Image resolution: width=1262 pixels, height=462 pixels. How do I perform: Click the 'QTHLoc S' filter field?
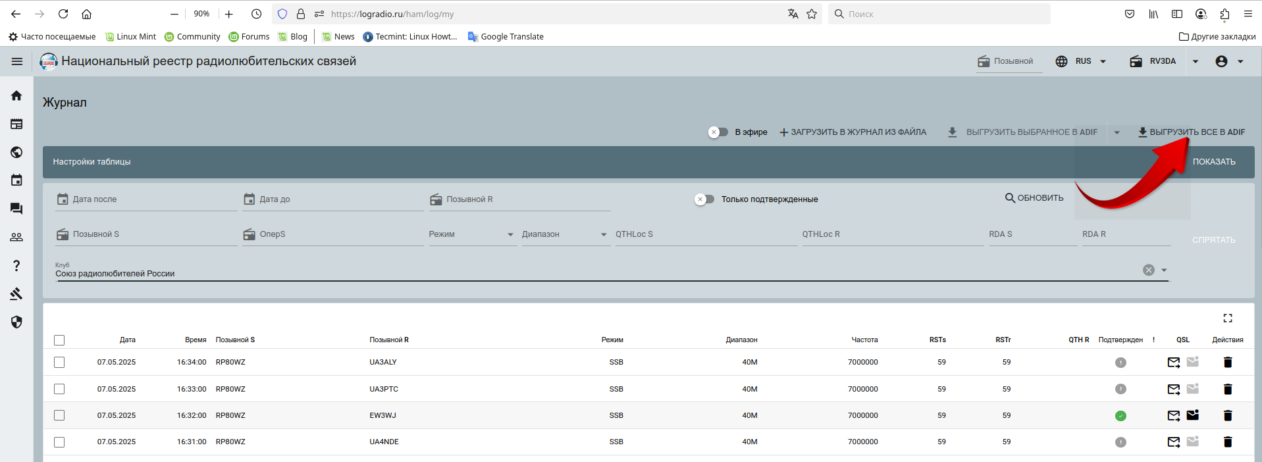click(706, 234)
